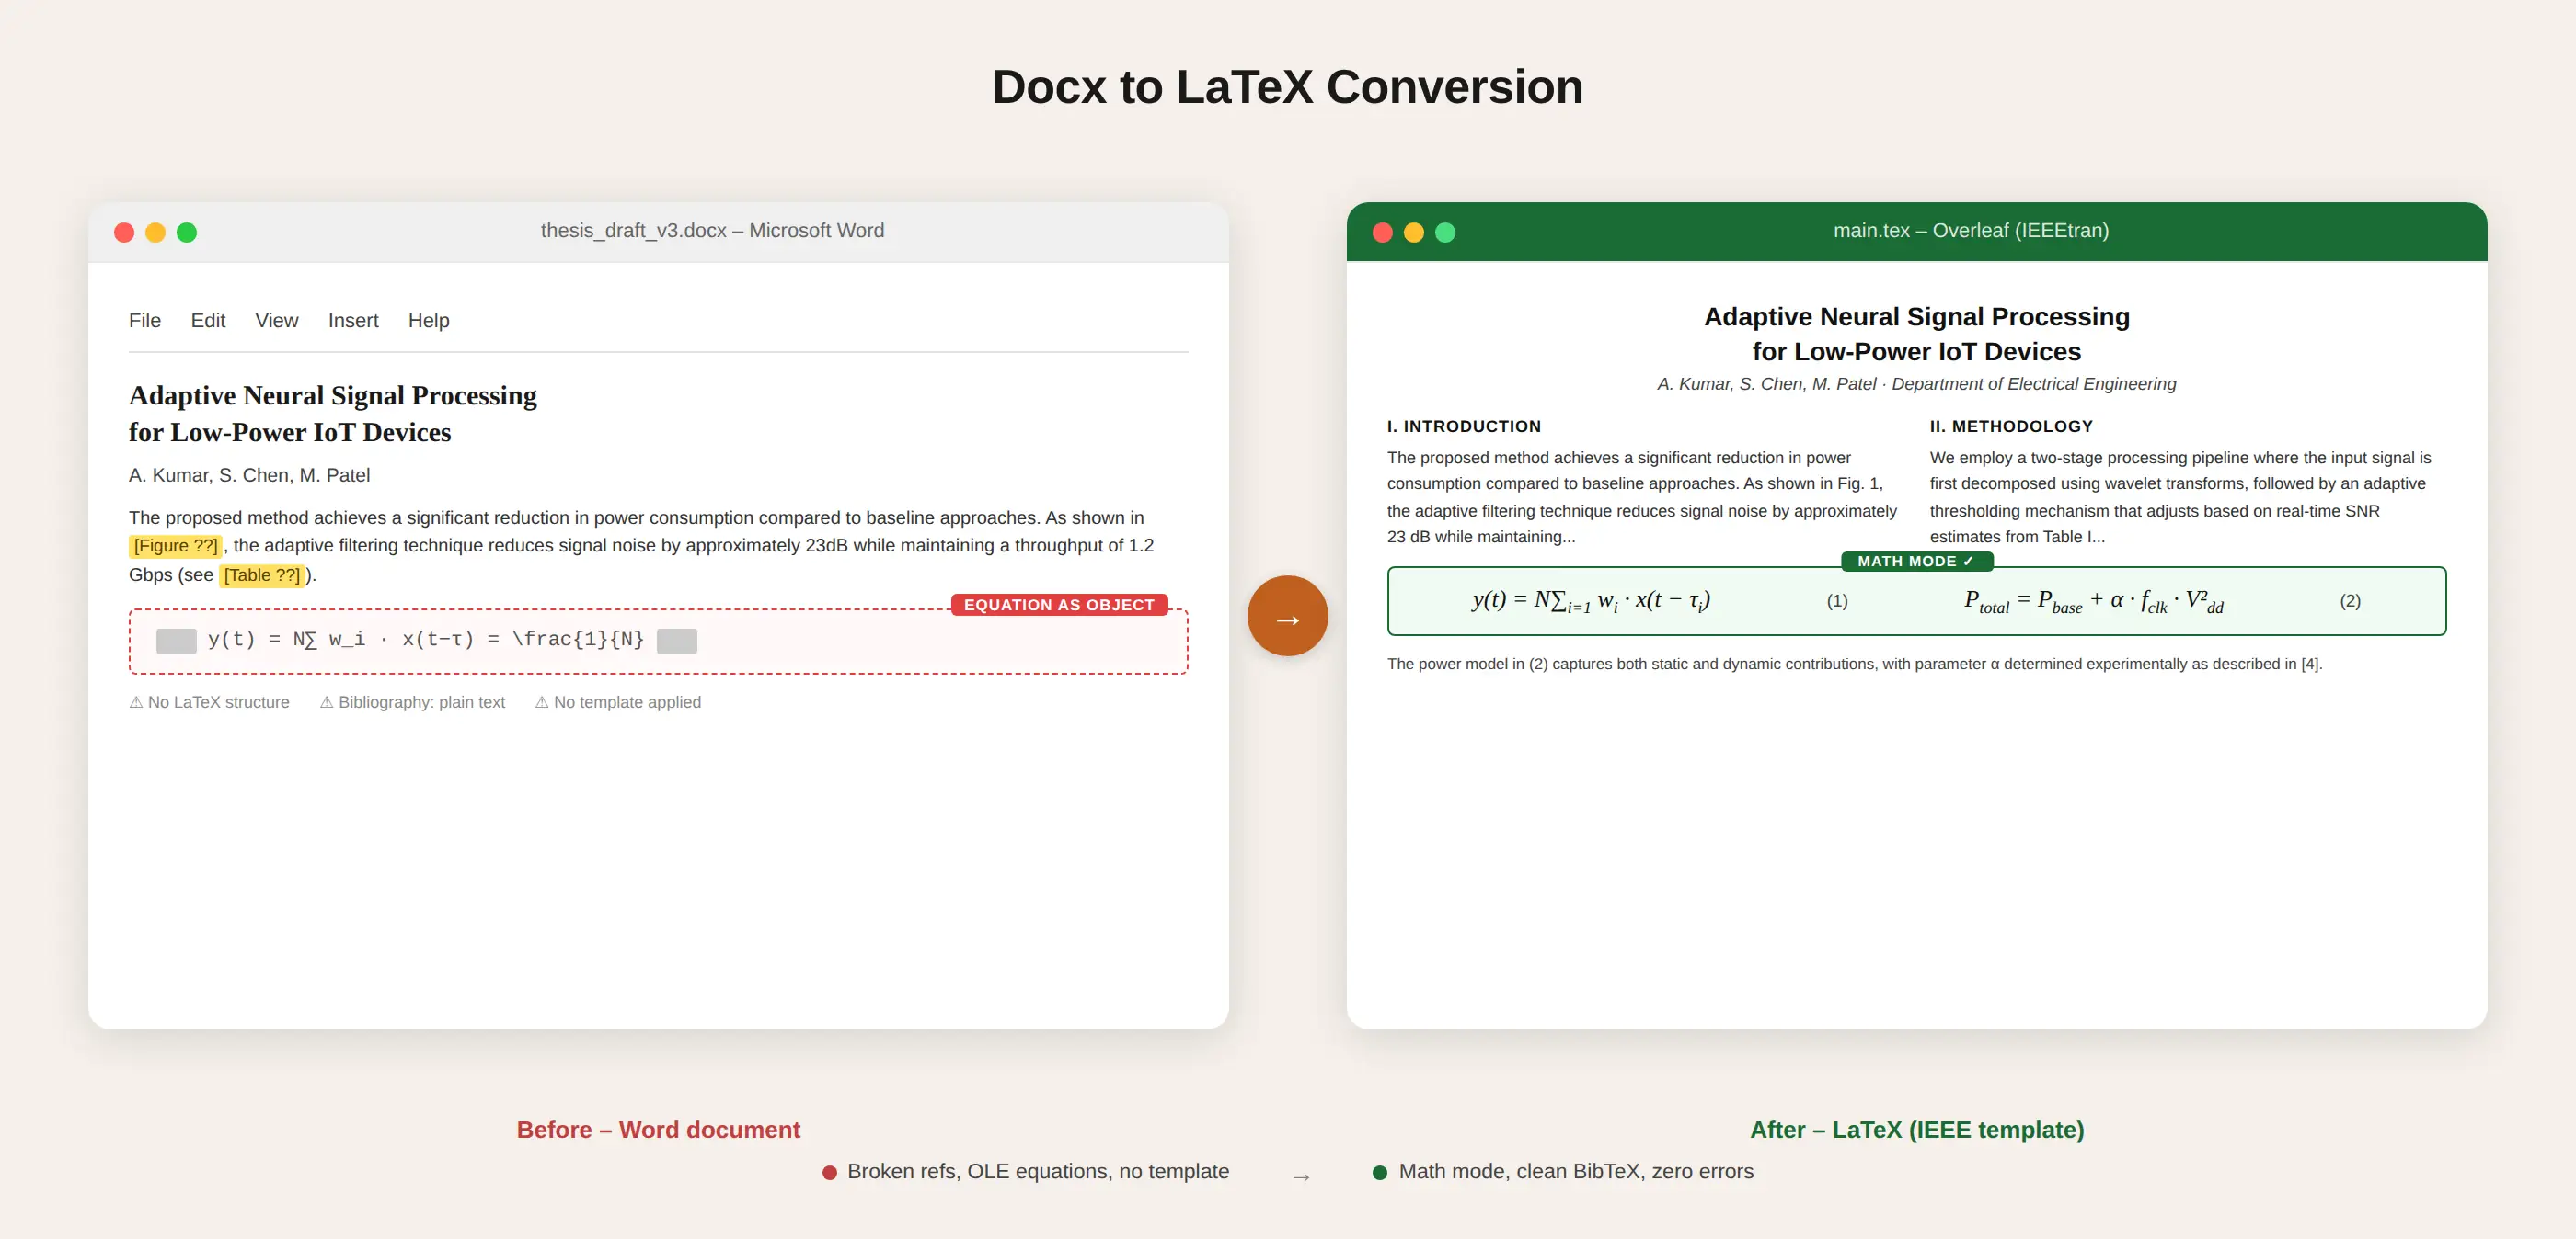The height and width of the screenshot is (1239, 2576).
Task: Click the 'II. METHODOLOGY' section heading
Action: (x=2011, y=426)
